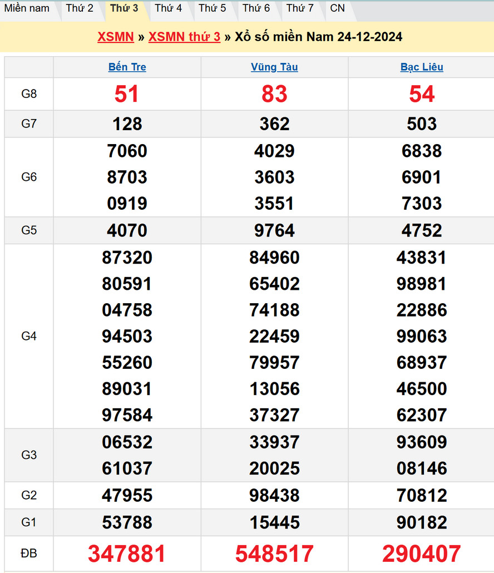
Task: Follow the XSMN thứ 3 link
Action: pos(184,37)
